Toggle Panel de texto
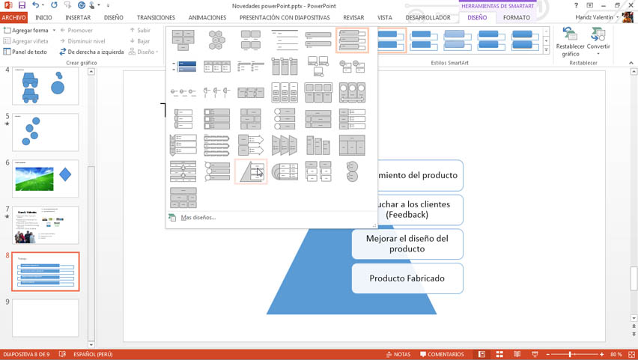This screenshot has height=360, width=638. coord(25,52)
